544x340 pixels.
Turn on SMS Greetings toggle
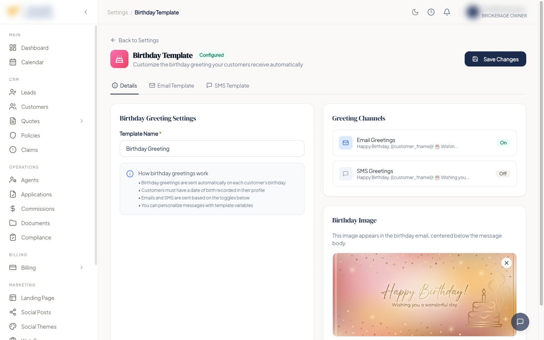(x=503, y=174)
